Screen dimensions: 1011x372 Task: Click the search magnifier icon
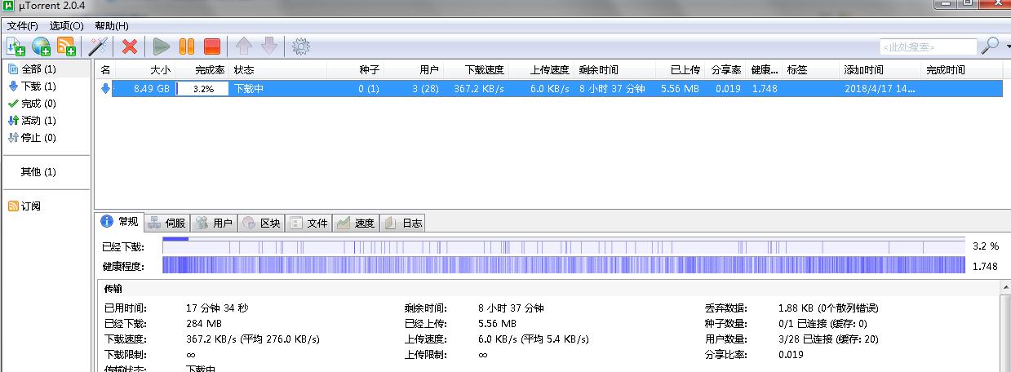[x=989, y=46]
